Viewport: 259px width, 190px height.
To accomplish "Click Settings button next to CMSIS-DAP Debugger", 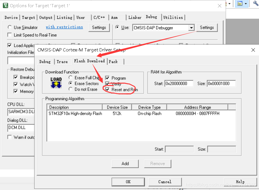I will [207, 27].
